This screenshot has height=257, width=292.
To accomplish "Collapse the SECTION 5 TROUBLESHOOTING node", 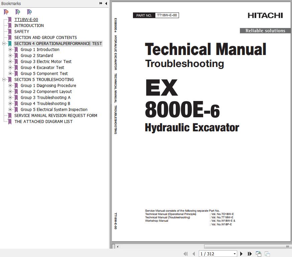I will (4, 80).
